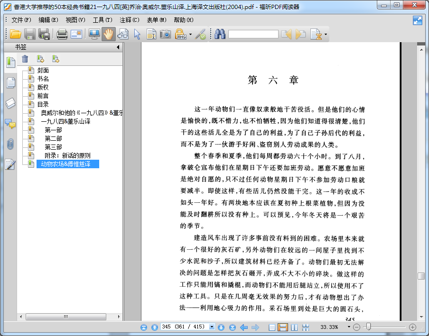Open the 工具 menu
Viewport: 429px width, 336px height.
[103, 20]
